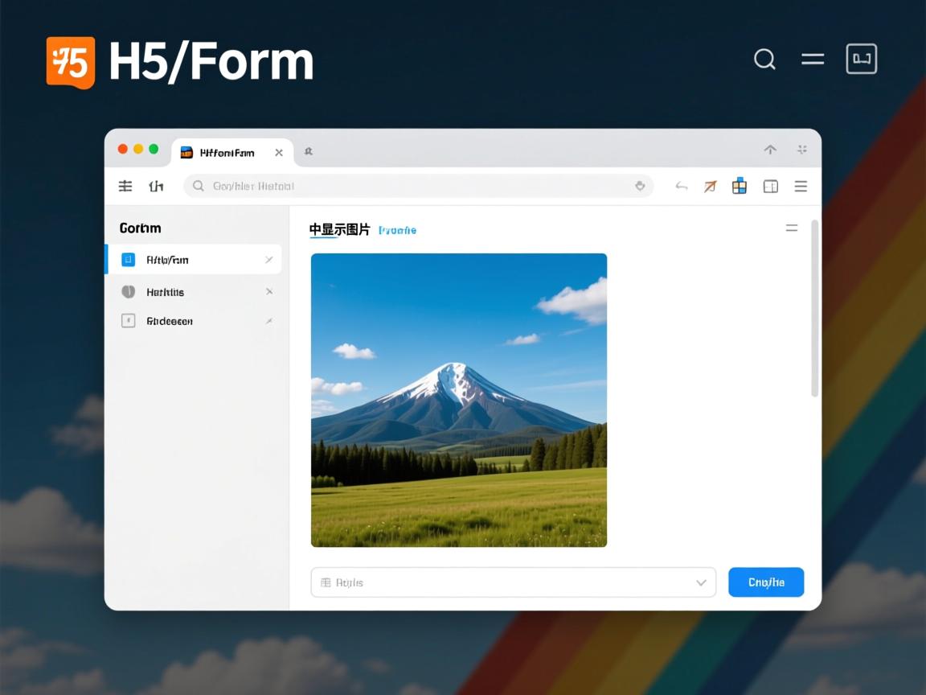
Task: Toggle the Hatitiis sidebar item's switch
Action: click(x=270, y=291)
